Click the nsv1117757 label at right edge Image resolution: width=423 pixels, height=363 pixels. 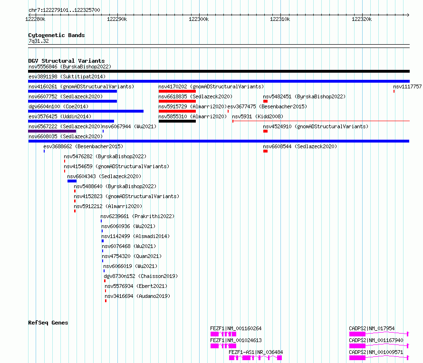coord(407,86)
